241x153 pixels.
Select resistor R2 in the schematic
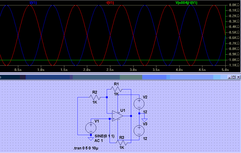95,97
